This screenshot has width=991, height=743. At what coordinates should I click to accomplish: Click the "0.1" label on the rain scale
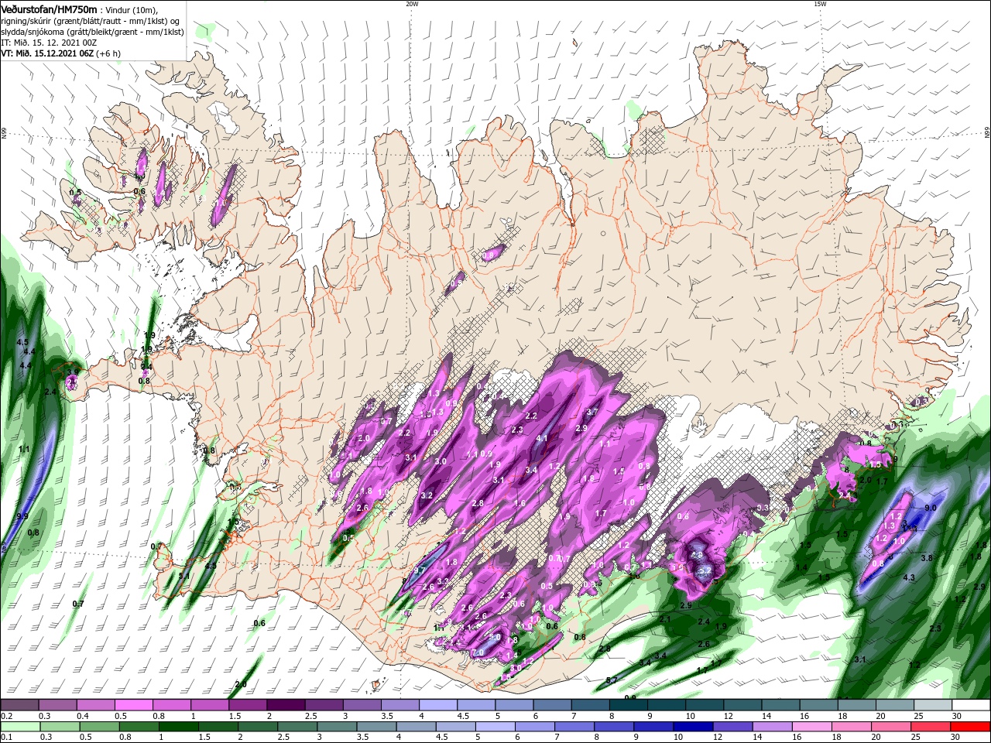7,737
